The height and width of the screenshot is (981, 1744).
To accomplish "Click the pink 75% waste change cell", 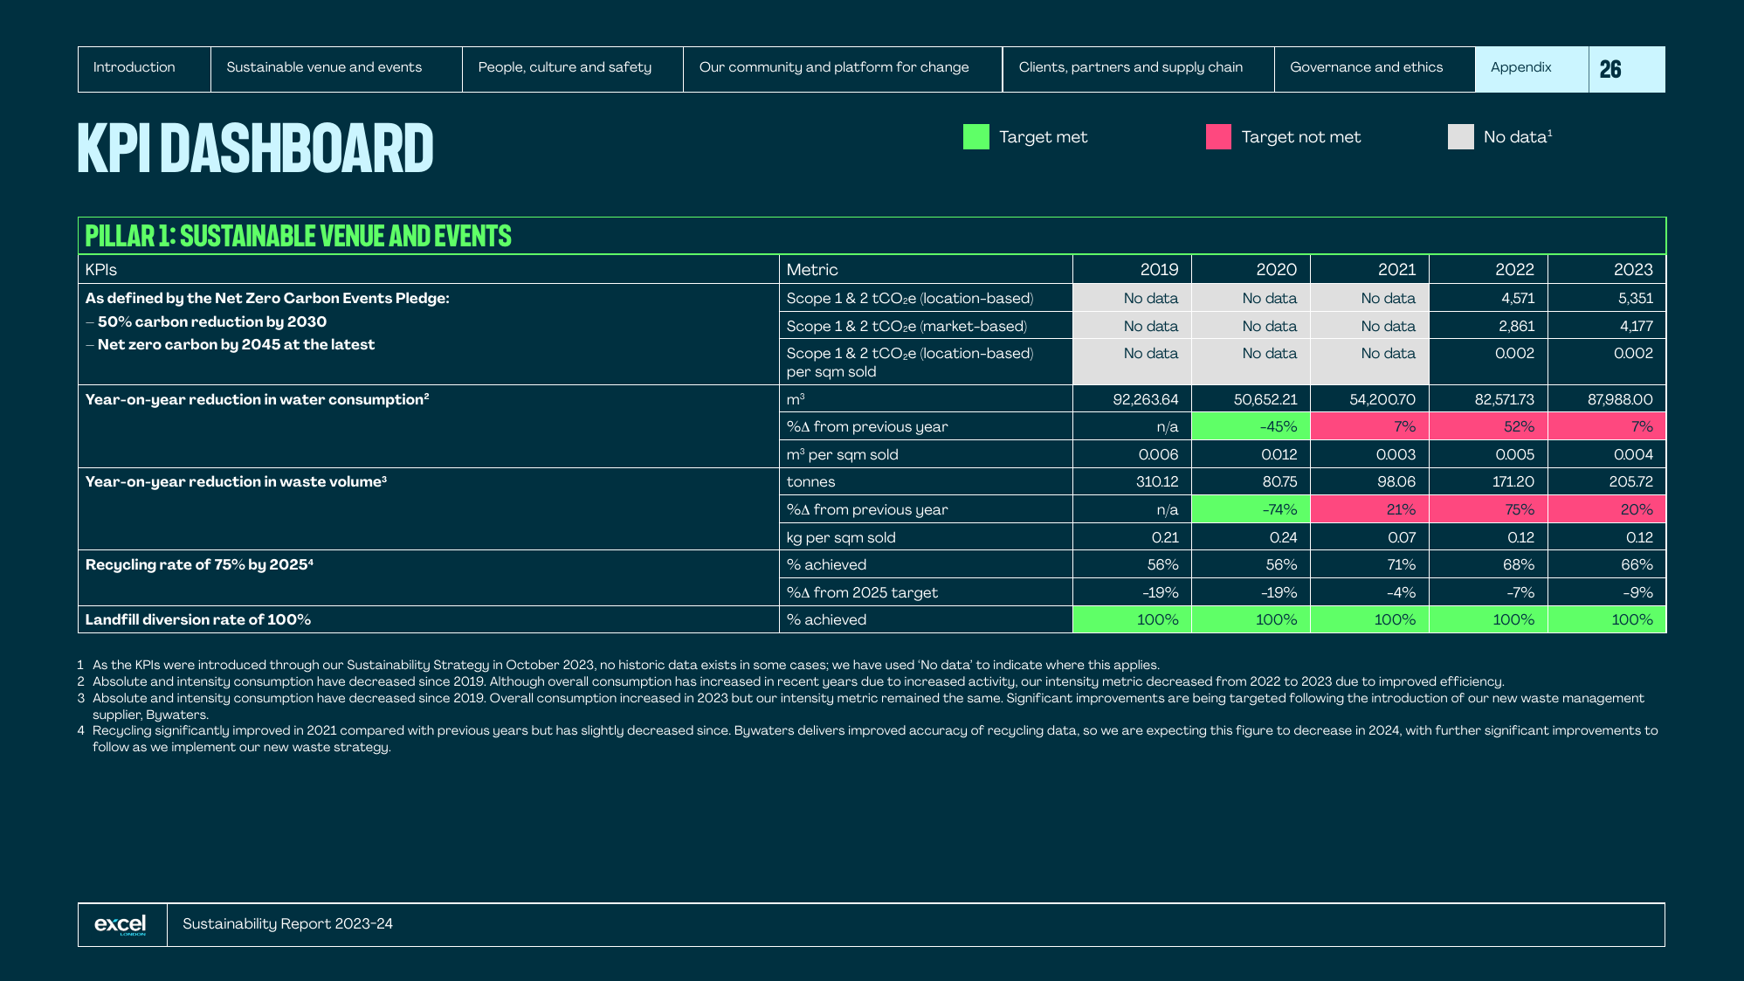I will [1488, 509].
